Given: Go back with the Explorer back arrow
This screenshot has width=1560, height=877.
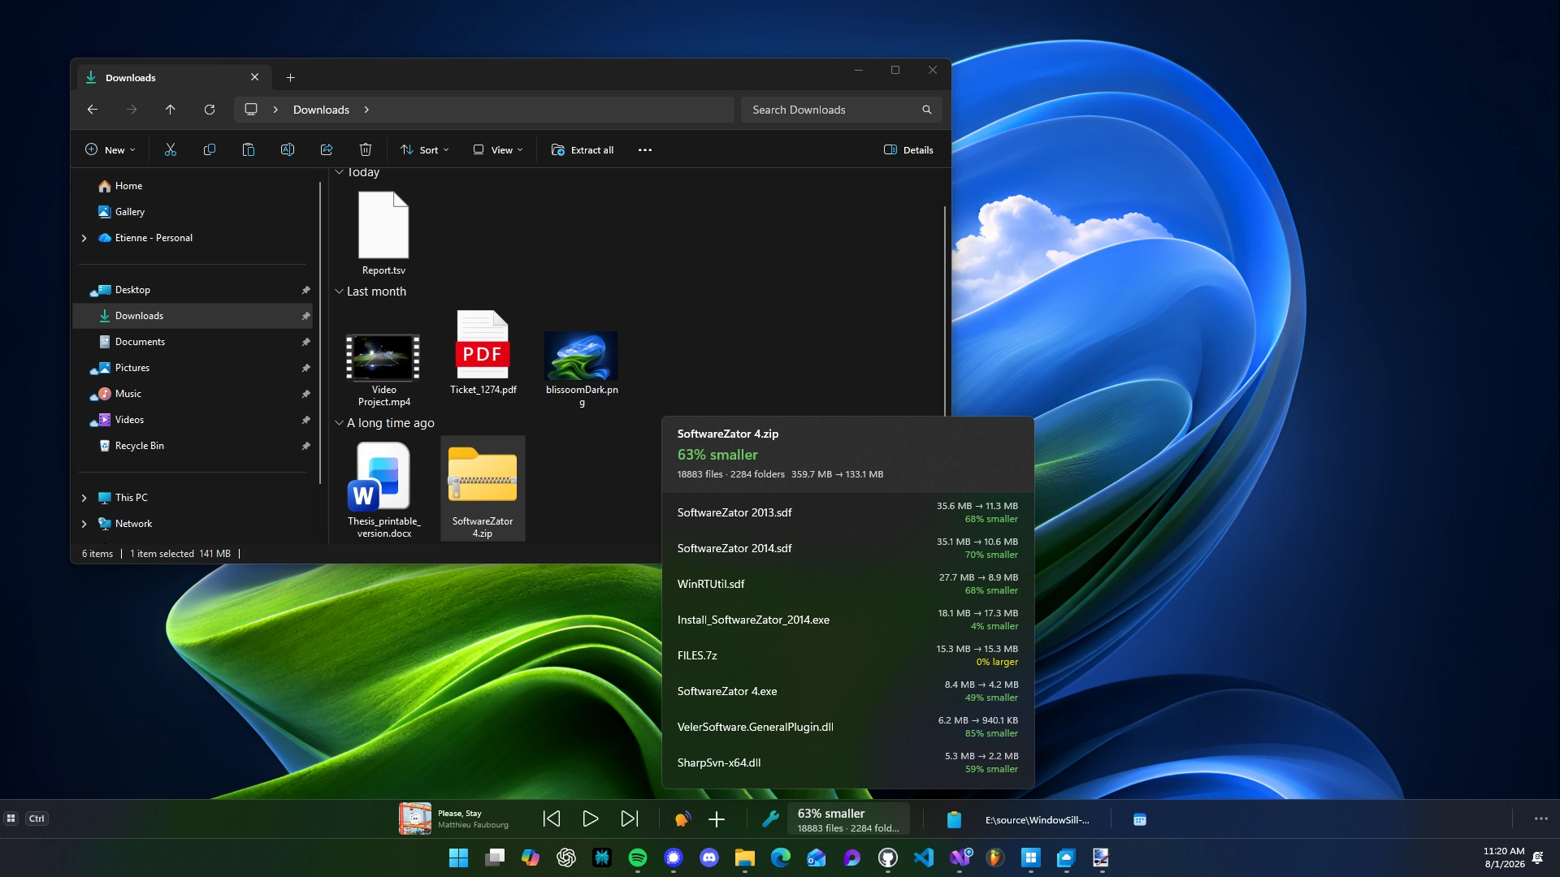Looking at the screenshot, I should (x=93, y=110).
